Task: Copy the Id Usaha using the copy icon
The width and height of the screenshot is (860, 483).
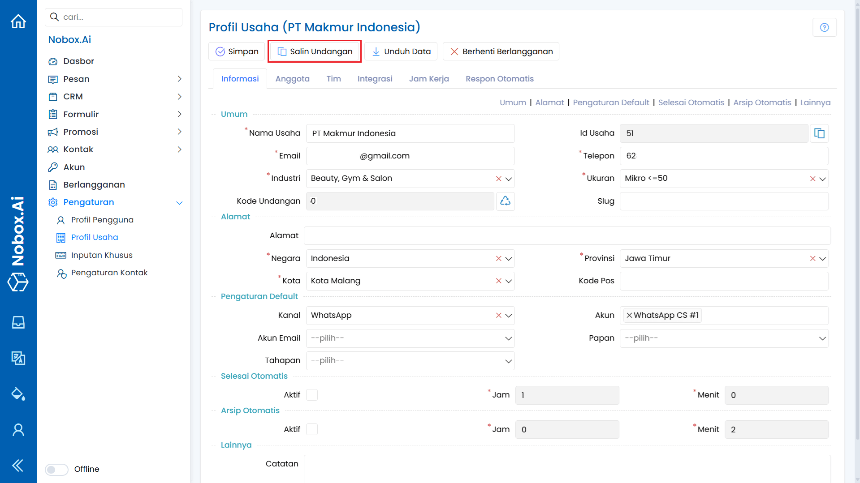Action: pyautogui.click(x=819, y=133)
